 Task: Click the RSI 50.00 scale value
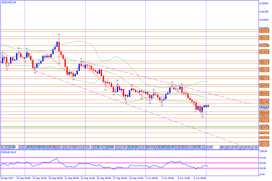click(x=263, y=163)
